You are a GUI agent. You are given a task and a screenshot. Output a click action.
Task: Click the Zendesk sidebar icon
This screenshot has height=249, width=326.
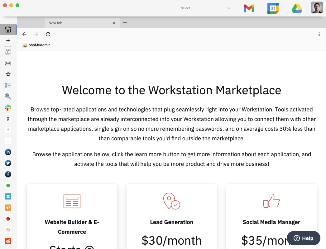pos(8,196)
